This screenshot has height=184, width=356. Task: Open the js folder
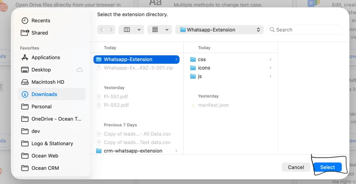click(x=231, y=76)
